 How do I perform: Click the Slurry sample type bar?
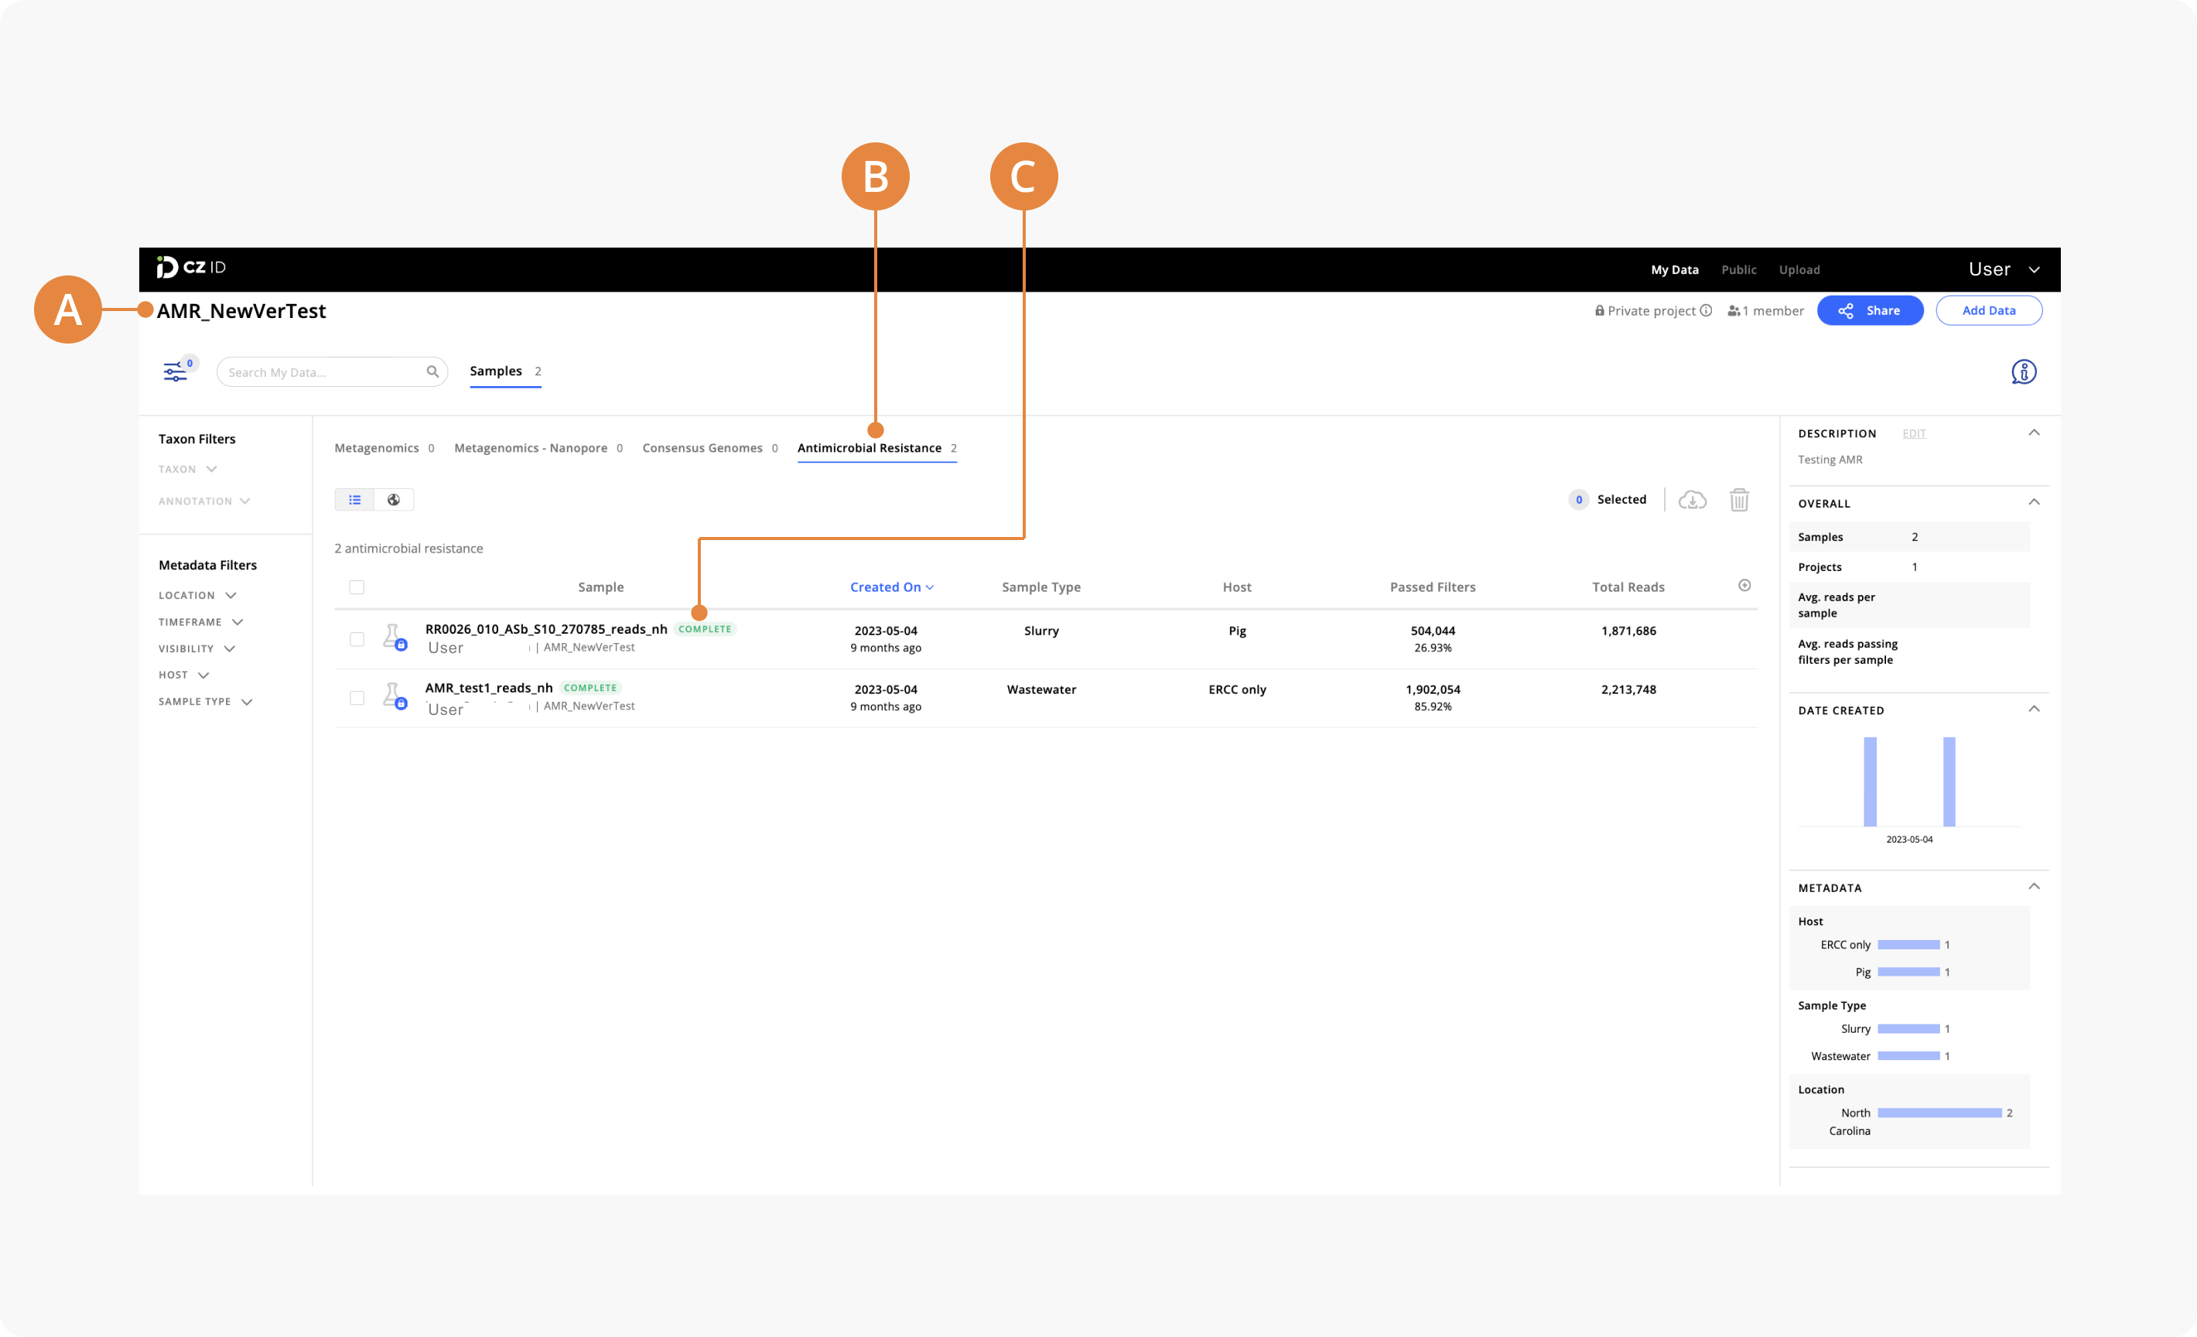pyautogui.click(x=1908, y=1028)
